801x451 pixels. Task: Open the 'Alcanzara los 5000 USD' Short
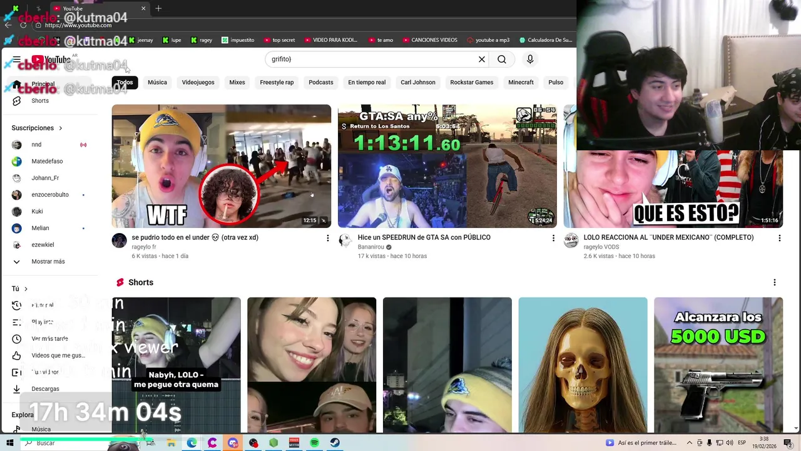[718, 365]
